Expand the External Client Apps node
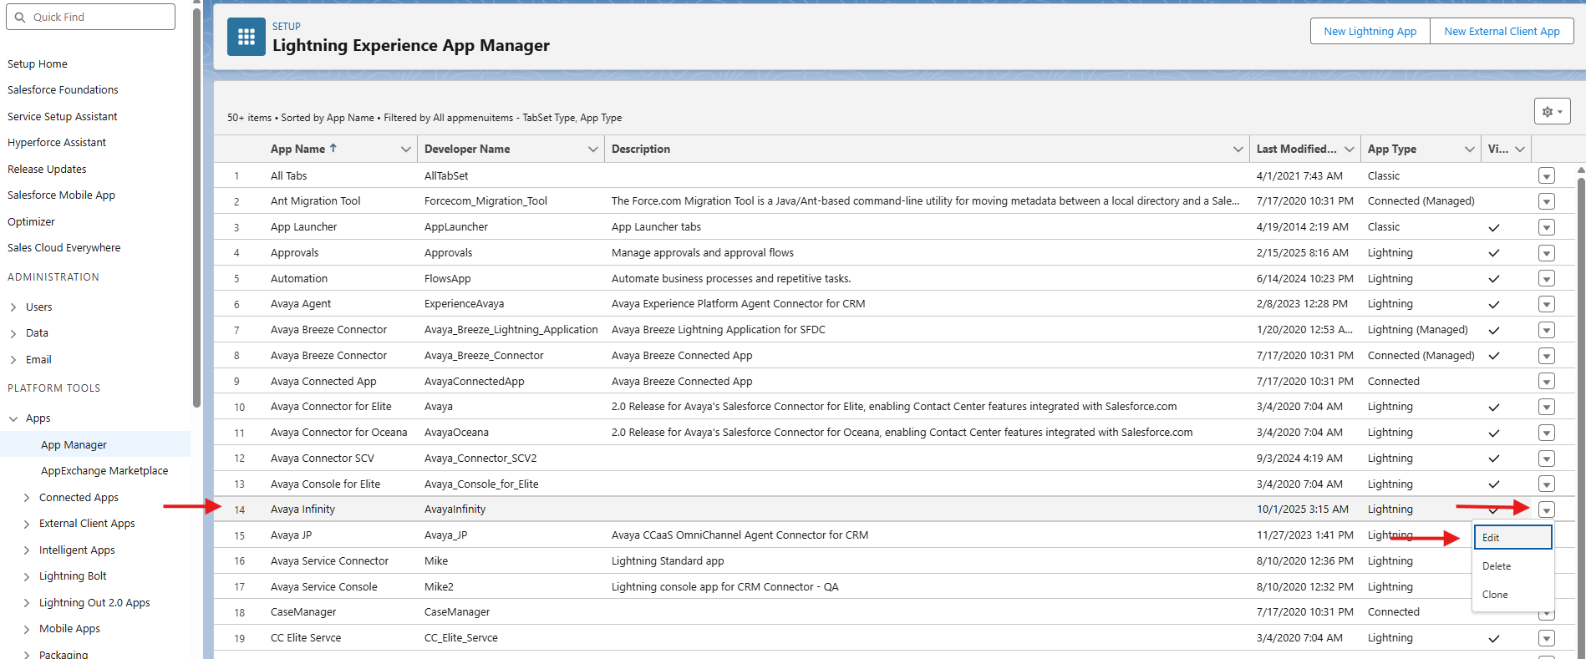Viewport: 1586px width, 659px height. [27, 524]
